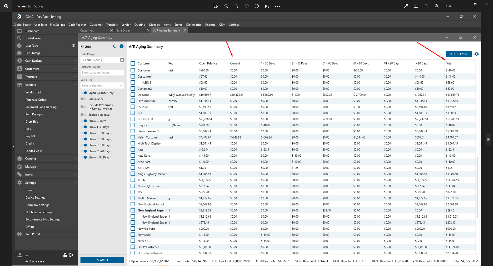Toggle the Open Balance Only switch
This screenshot has width=493, height=266.
[x=84, y=93]
